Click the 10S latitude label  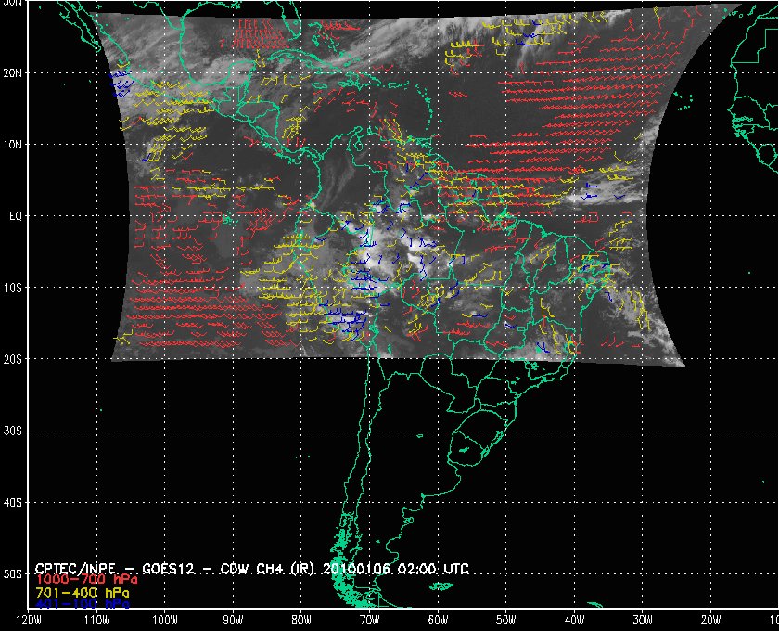(12, 288)
